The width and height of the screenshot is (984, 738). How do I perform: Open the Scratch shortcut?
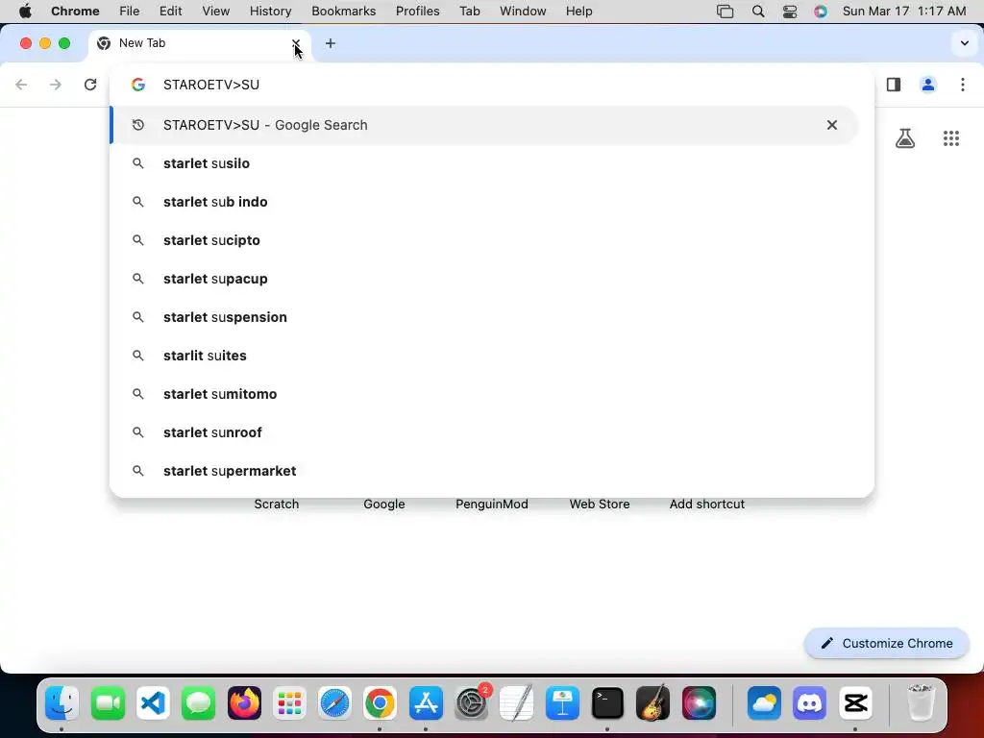(277, 504)
